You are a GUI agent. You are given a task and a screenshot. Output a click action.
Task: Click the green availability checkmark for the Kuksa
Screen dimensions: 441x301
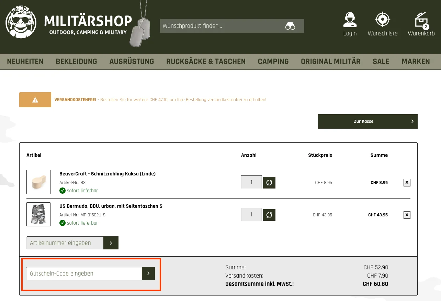(63, 191)
